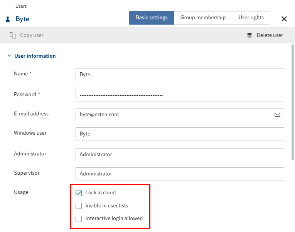Click the Users breadcrumb text

(x=21, y=6)
